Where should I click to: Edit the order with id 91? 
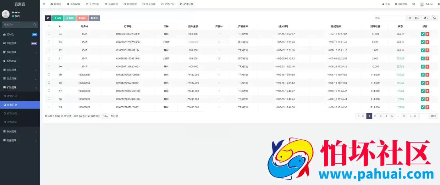pos(423,59)
